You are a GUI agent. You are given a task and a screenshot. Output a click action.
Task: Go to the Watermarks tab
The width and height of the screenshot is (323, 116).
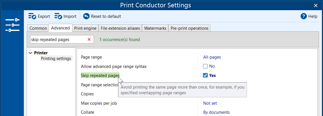point(155,28)
